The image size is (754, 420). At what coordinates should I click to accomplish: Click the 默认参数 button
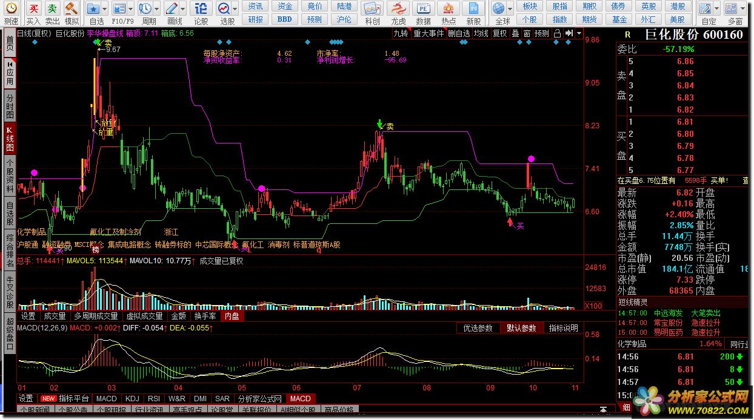point(522,328)
